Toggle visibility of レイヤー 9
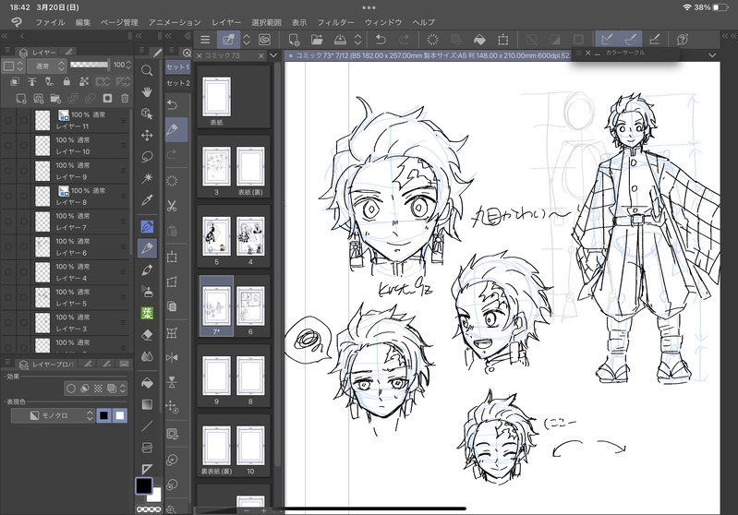Screen dimensions: 738x515 tap(8, 171)
